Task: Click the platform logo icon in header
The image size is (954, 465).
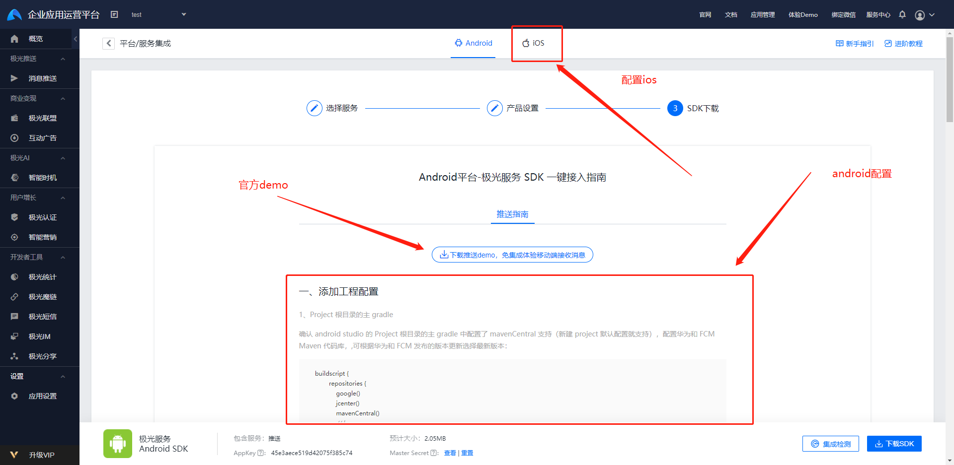Action: point(14,14)
